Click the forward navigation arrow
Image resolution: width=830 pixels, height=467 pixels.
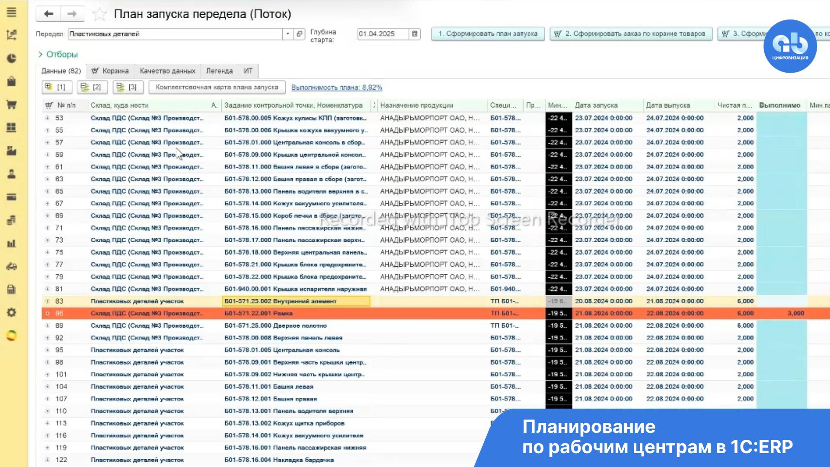pyautogui.click(x=72, y=14)
